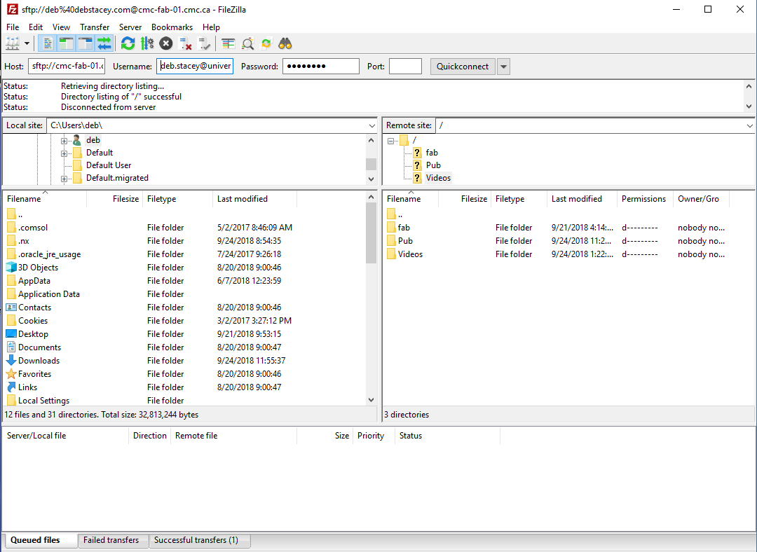757x552 pixels.
Task: Open the Help menu
Action: tap(211, 27)
